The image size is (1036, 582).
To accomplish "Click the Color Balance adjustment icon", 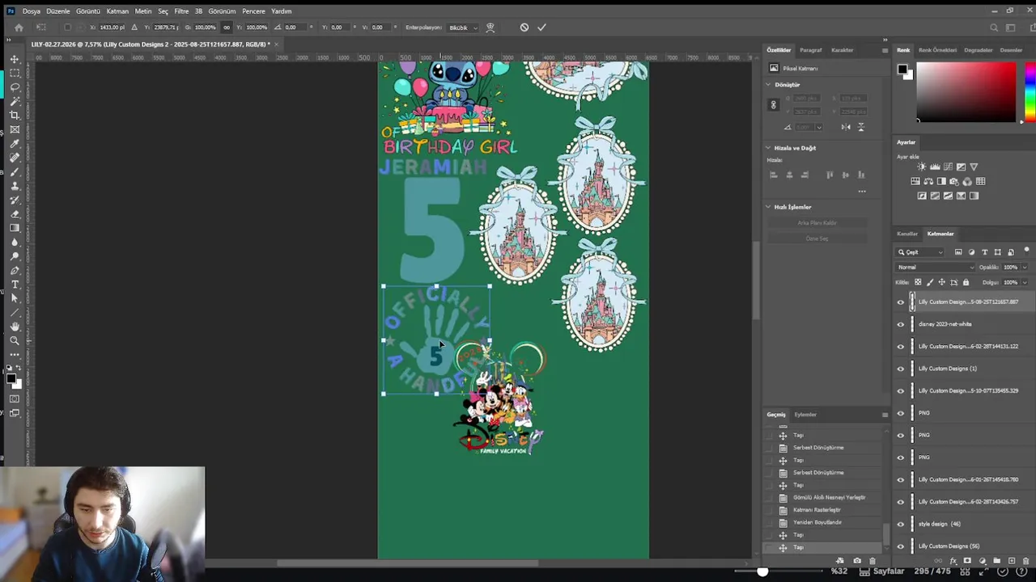I will [928, 181].
